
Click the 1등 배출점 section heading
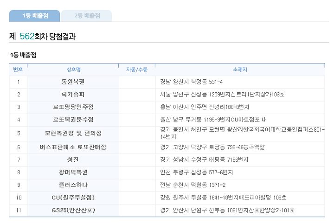(23, 55)
